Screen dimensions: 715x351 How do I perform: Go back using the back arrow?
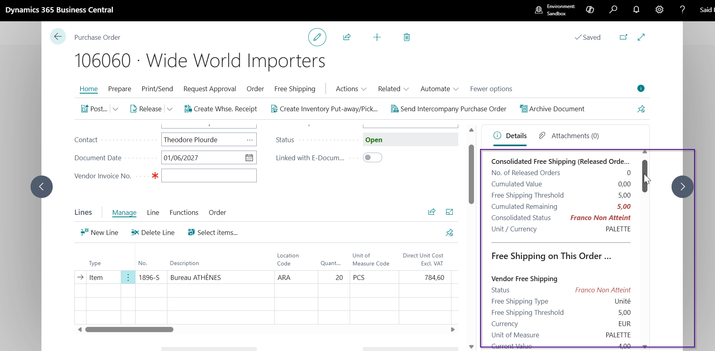tap(58, 37)
